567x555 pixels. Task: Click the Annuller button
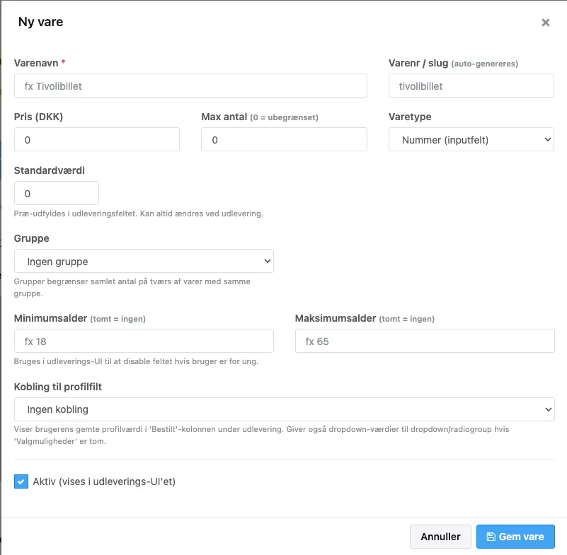pos(440,537)
